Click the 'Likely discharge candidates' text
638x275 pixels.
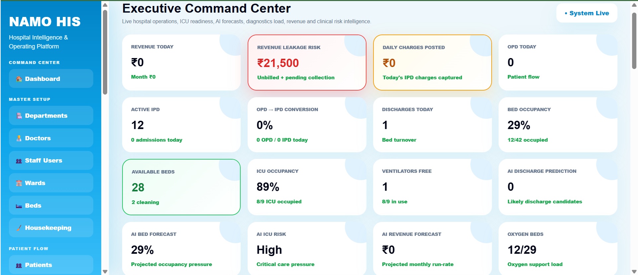(545, 202)
